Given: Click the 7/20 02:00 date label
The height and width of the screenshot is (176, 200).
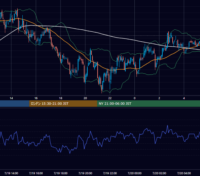Looking at the screenshot, I should click(x=159, y=173).
